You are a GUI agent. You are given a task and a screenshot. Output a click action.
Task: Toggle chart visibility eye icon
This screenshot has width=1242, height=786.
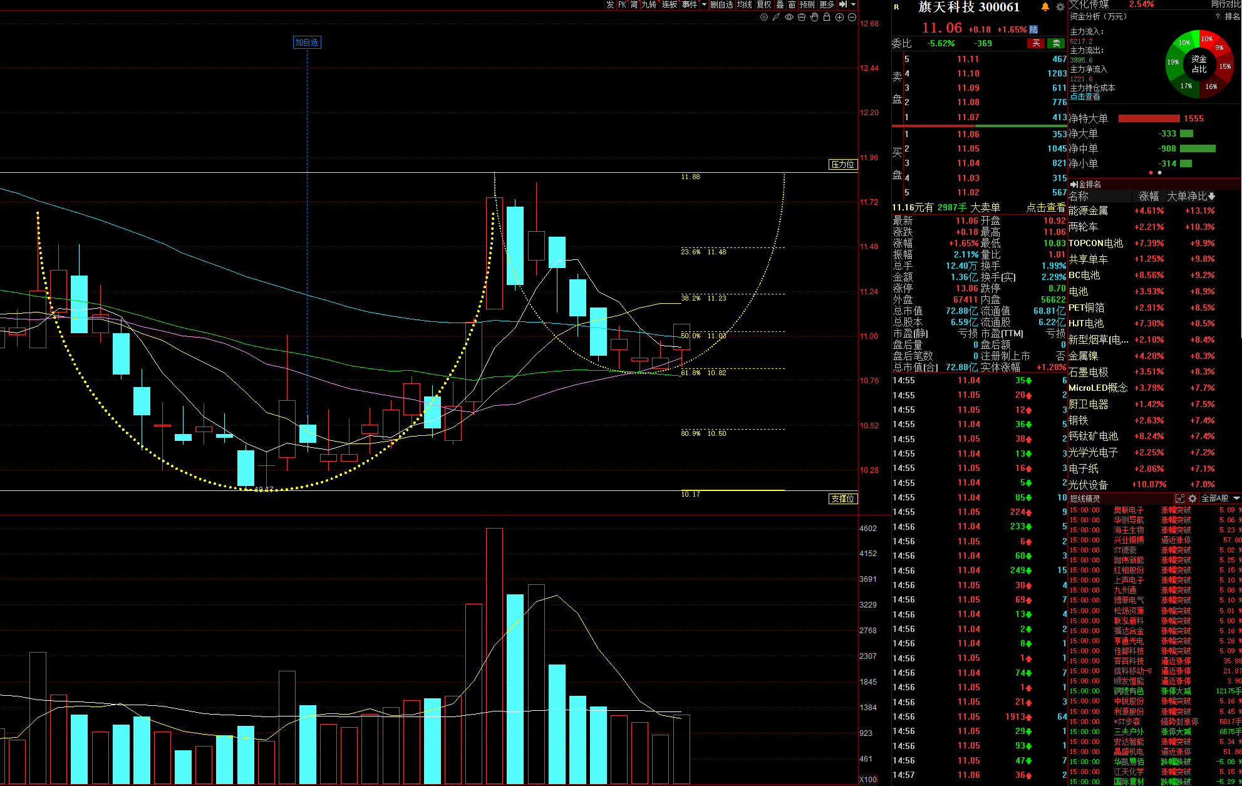[789, 18]
